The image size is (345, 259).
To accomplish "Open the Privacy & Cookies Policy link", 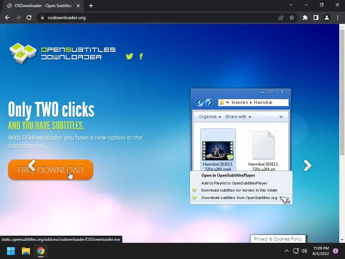I will coord(278,239).
